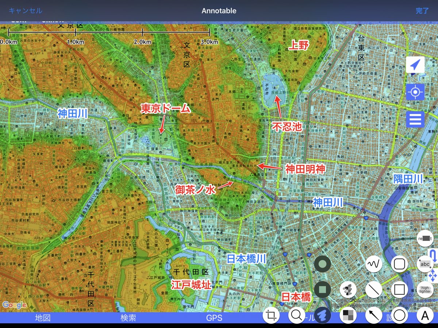Choose the straight line tool
438x328 pixels.
(x=373, y=290)
